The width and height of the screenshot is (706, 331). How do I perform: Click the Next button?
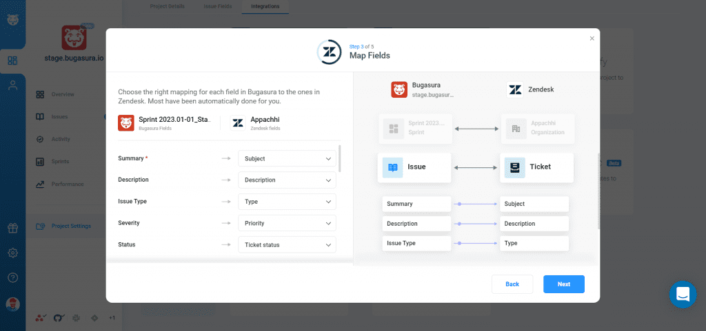tap(564, 284)
